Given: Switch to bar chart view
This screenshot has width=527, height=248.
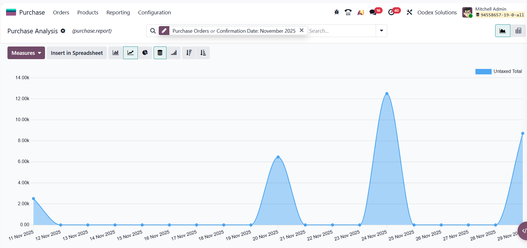Looking at the screenshot, I should tap(115, 53).
